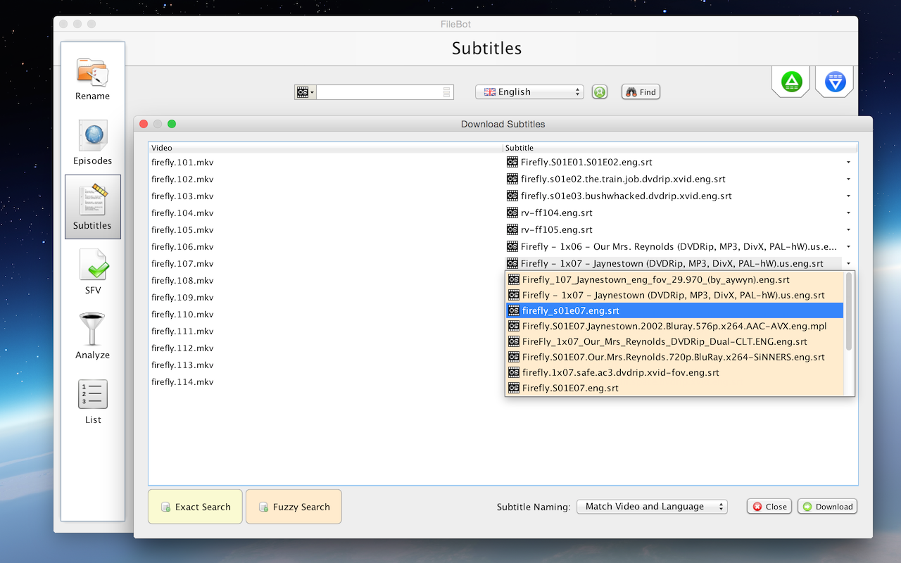Choose Firefly - 1x07 - Jaynestown option in list
901x563 pixels.
click(x=675, y=295)
